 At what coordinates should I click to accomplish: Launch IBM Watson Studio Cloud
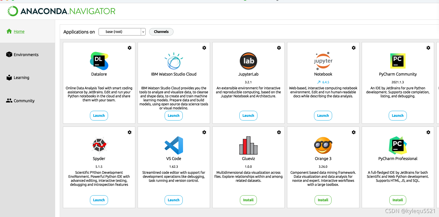click(174, 116)
